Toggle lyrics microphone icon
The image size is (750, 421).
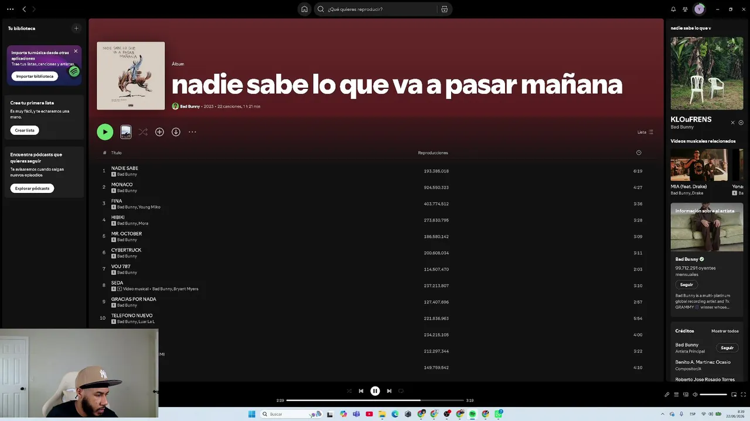click(x=667, y=395)
